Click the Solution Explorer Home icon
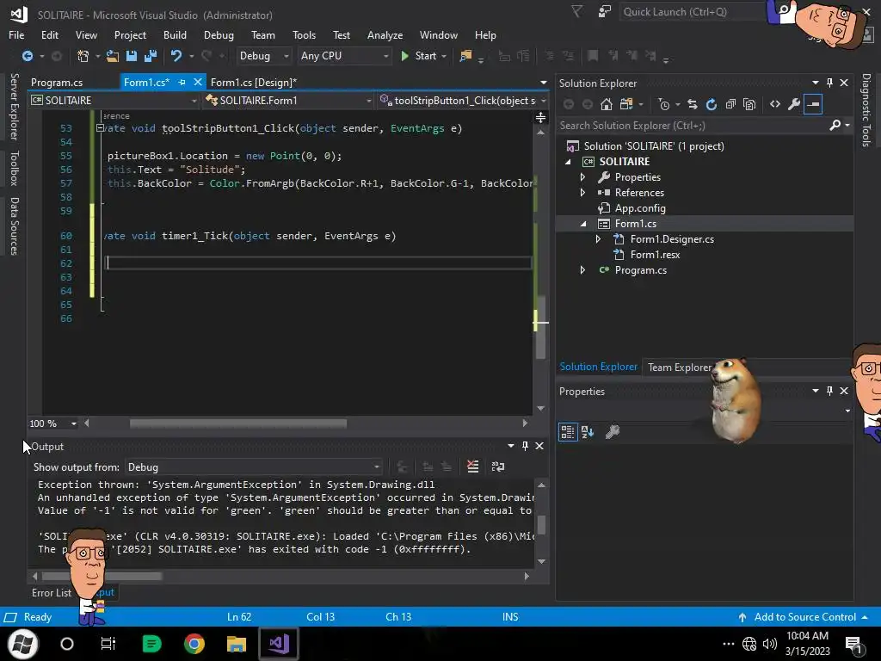 tap(607, 104)
